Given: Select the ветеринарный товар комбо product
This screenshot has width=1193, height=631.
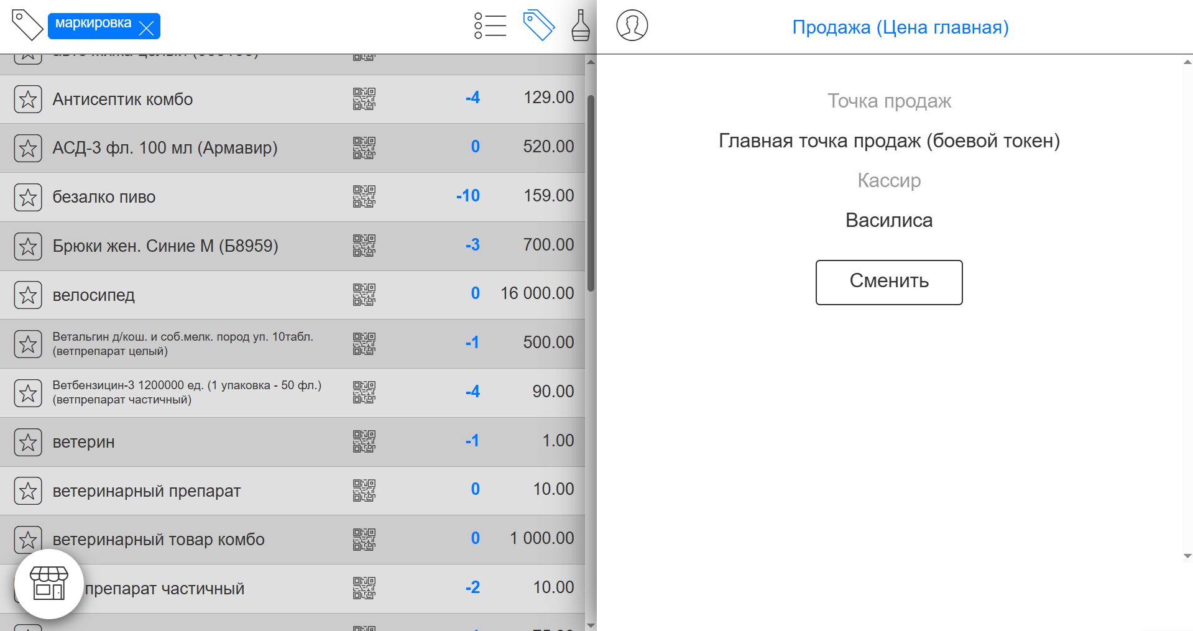Looking at the screenshot, I should [159, 540].
